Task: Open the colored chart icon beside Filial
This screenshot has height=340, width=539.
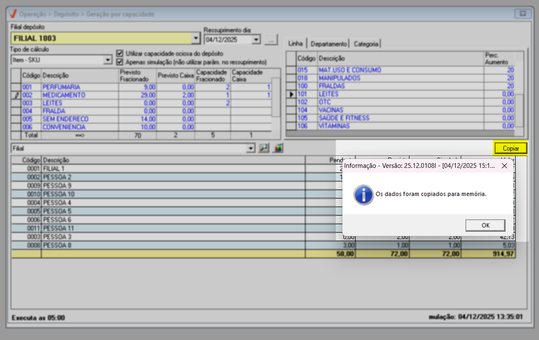Action: pyautogui.click(x=278, y=148)
